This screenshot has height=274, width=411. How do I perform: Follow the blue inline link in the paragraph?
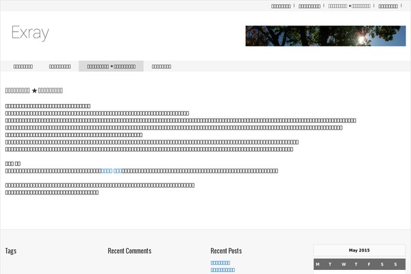[112, 171]
